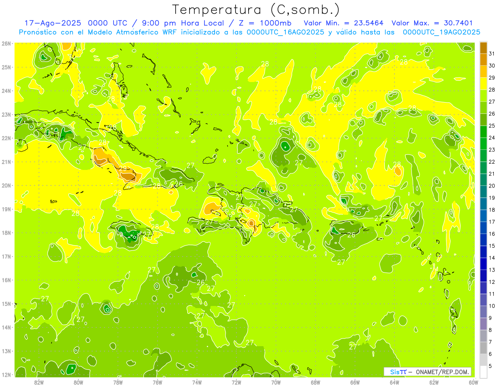Click the 78W longitude label
Viewport: 503px width, 388px height.
point(118,382)
